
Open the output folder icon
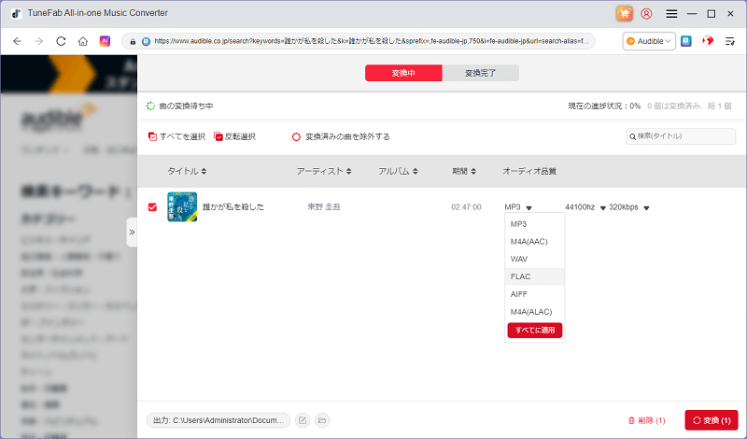click(x=322, y=421)
